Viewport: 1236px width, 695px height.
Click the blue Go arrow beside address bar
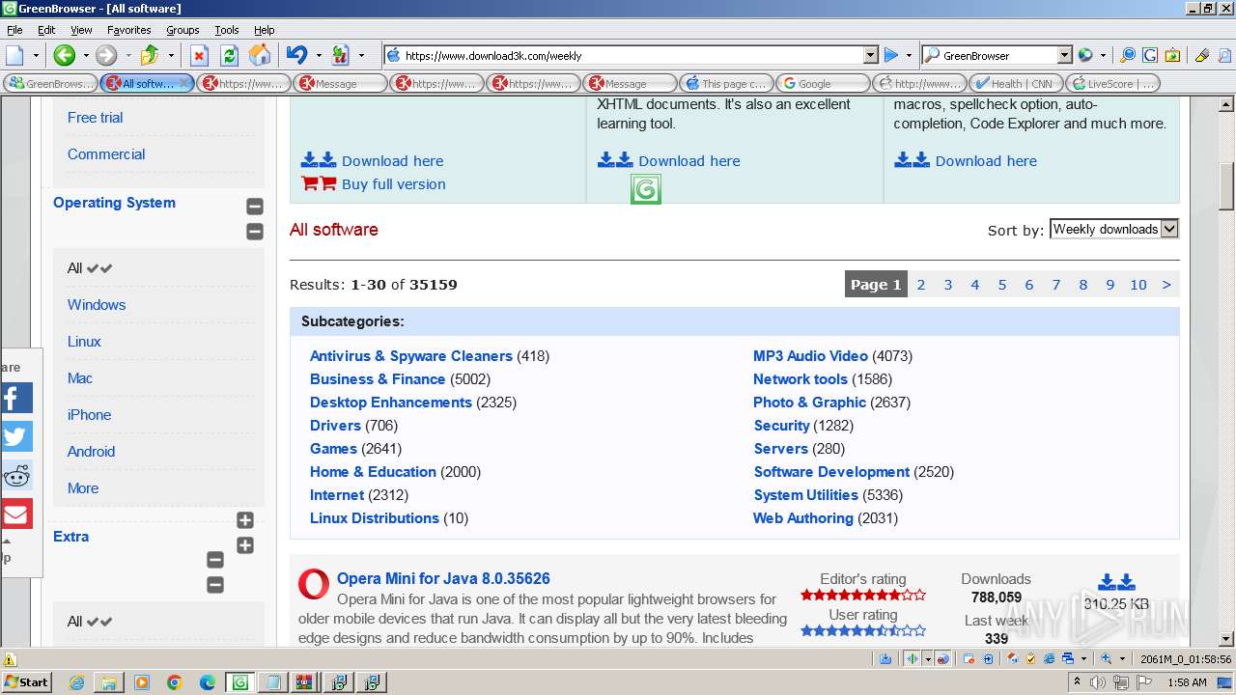coord(891,55)
